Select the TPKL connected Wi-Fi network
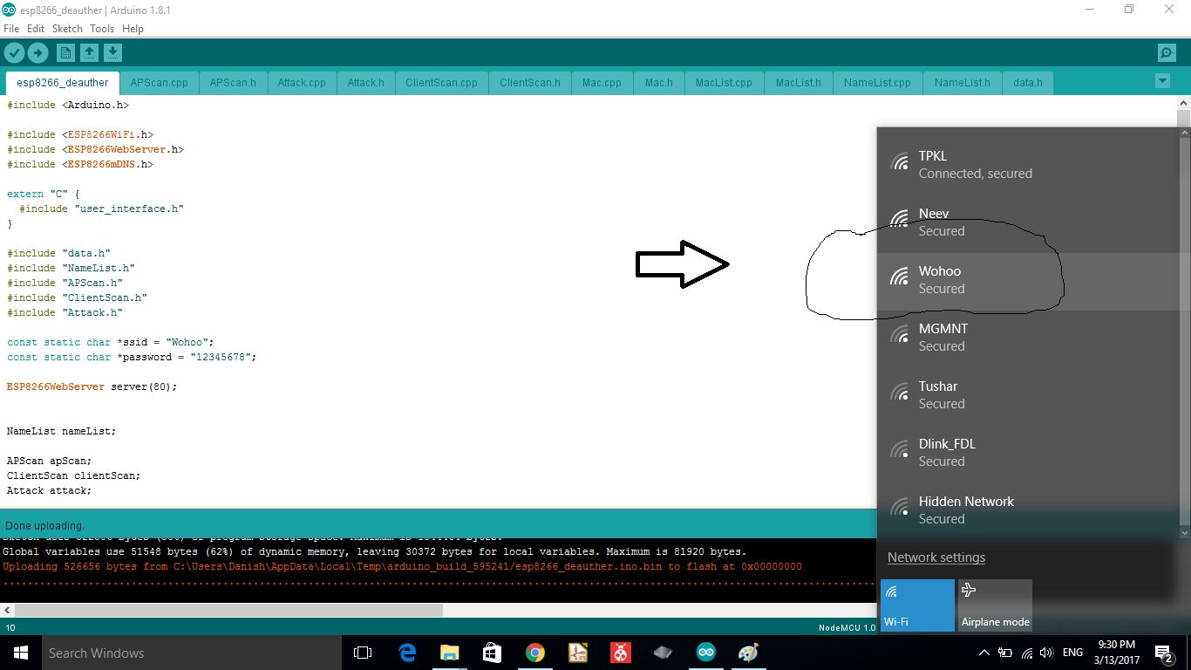This screenshot has width=1191, height=670. (x=1028, y=165)
